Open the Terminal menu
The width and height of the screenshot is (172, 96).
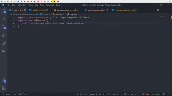click(50, 5)
